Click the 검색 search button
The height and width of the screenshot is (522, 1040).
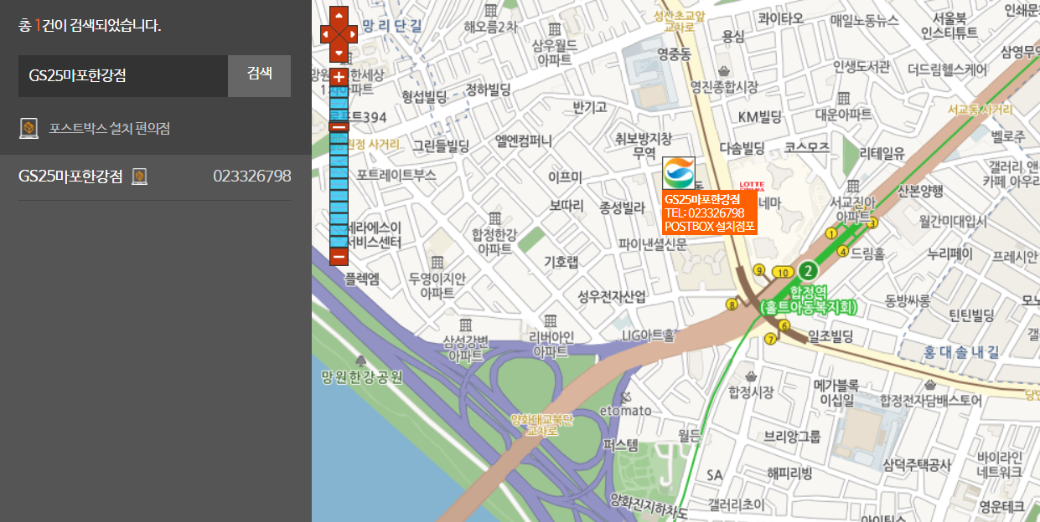(x=260, y=76)
